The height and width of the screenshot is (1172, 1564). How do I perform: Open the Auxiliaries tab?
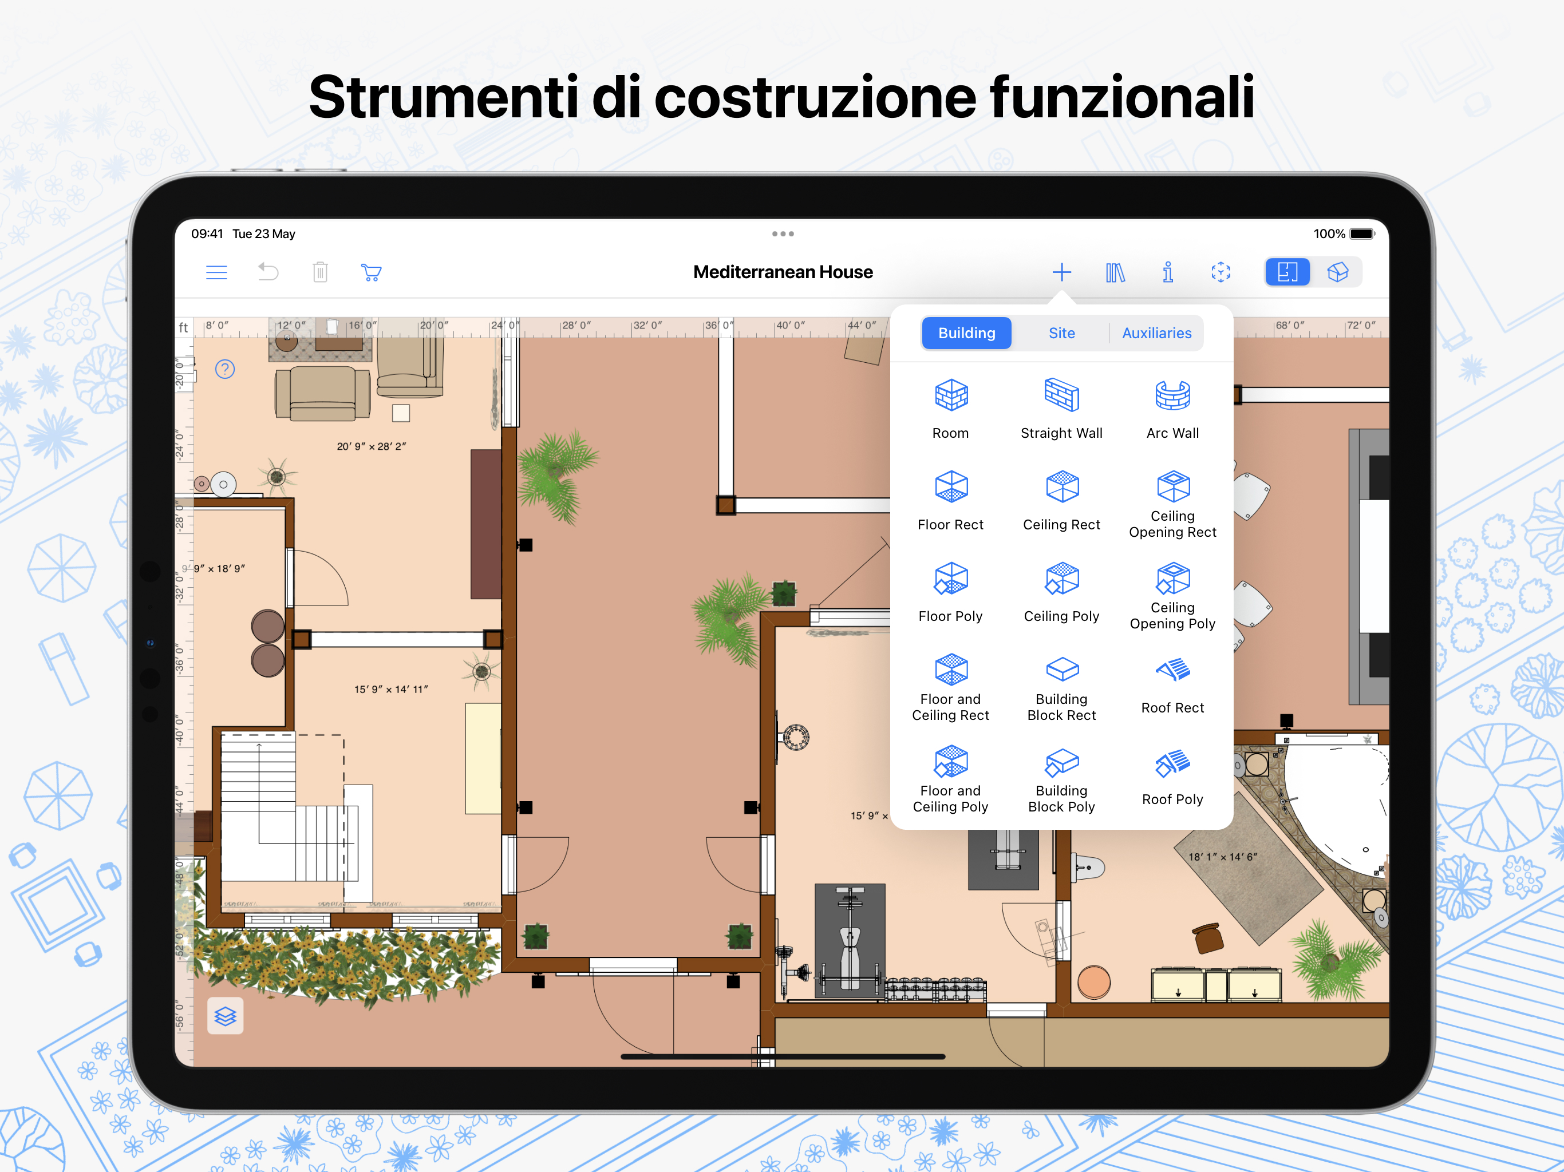click(1156, 333)
